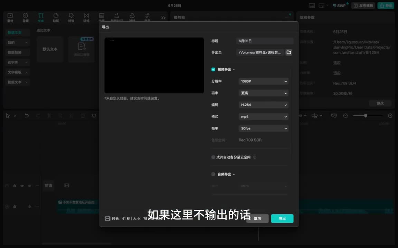Viewport: 398px width, 248px height.
Task: Lock the audio track
Action: coord(15,206)
